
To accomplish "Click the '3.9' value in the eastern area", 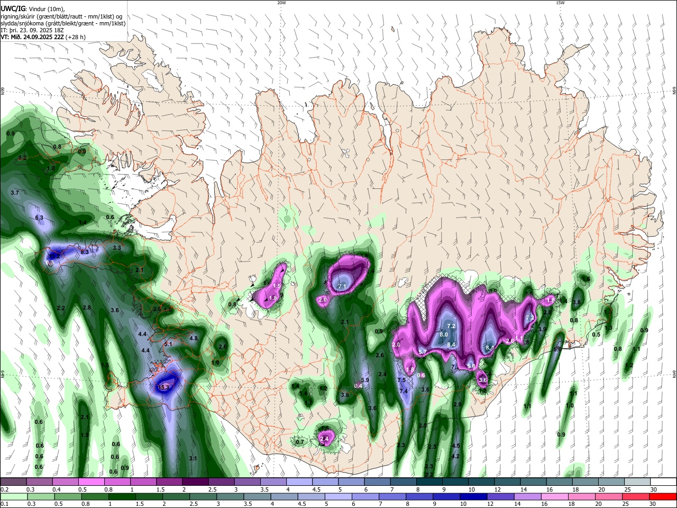I will coord(542,329).
